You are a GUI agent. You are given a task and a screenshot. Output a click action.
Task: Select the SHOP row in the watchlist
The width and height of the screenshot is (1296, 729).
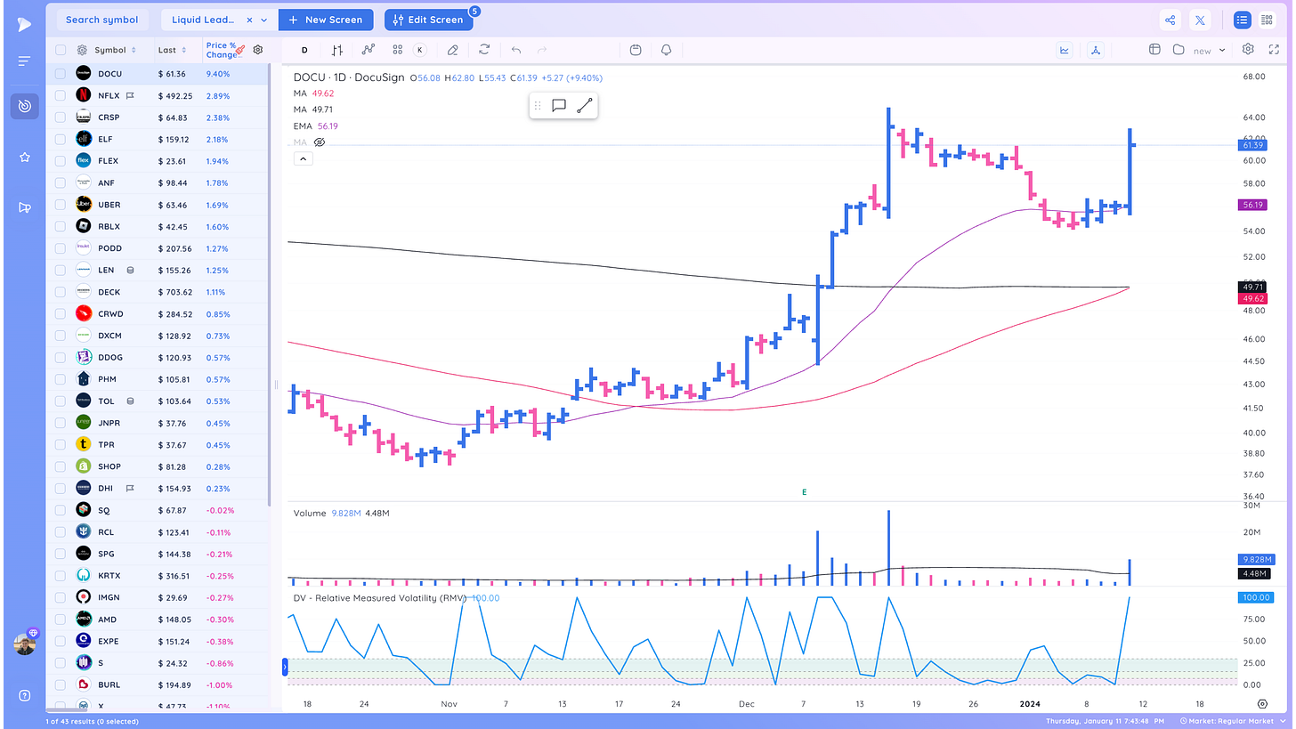tap(158, 466)
